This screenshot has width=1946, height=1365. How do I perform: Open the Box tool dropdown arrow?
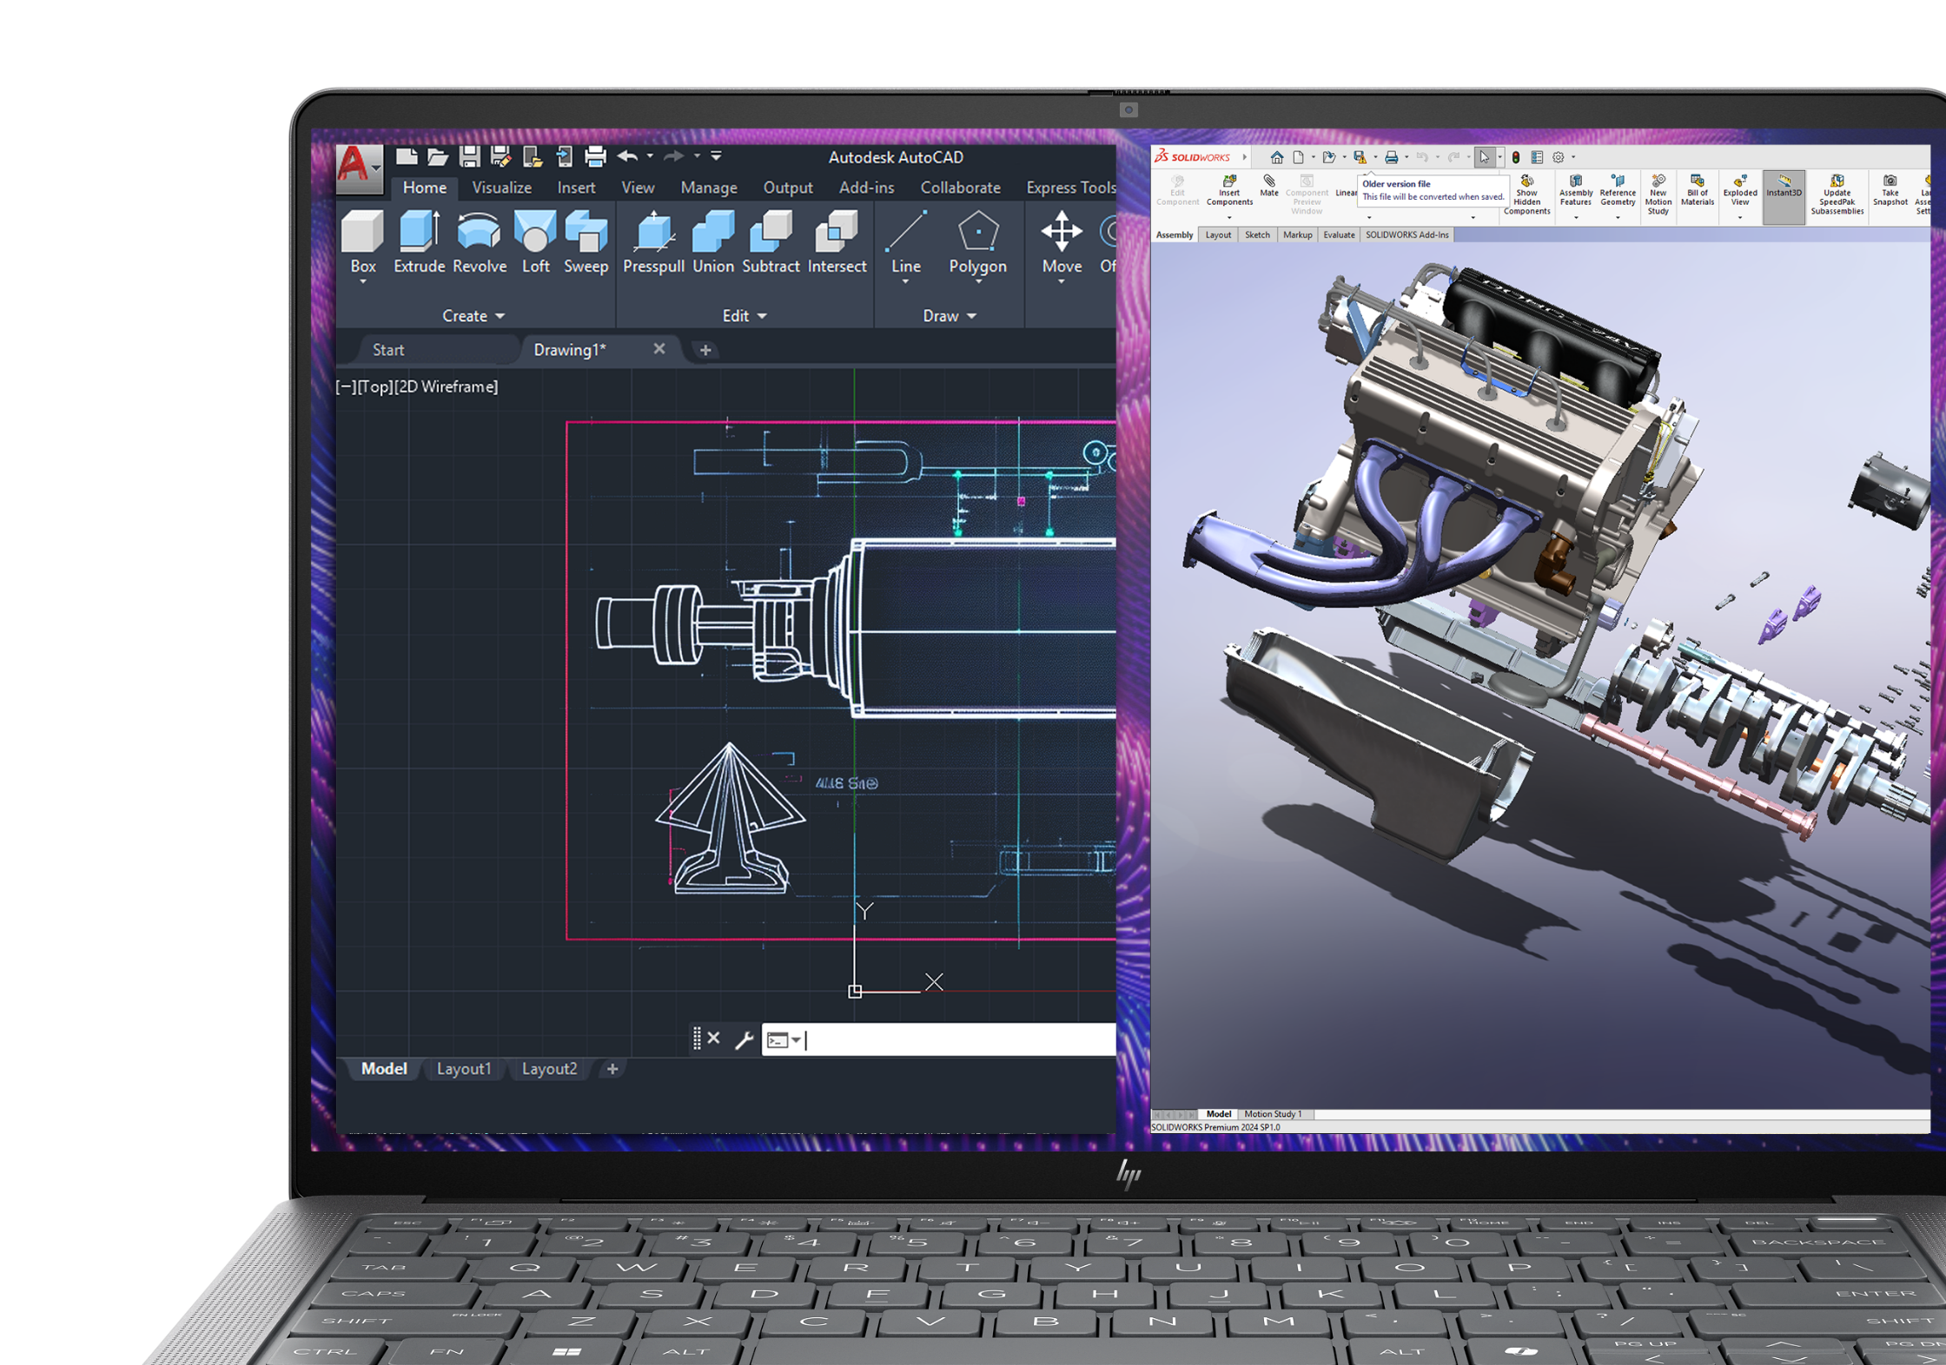pyautogui.click(x=362, y=284)
